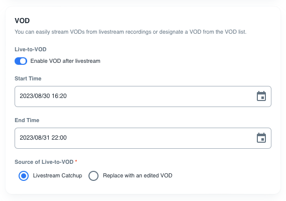Click the Source of Live-to-VOD label
This screenshot has height=201, width=286.
(44, 162)
